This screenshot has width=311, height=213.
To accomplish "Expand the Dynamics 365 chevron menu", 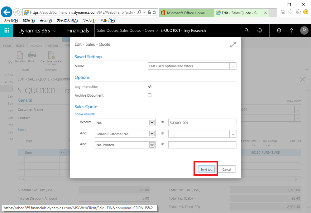I will (x=55, y=31).
